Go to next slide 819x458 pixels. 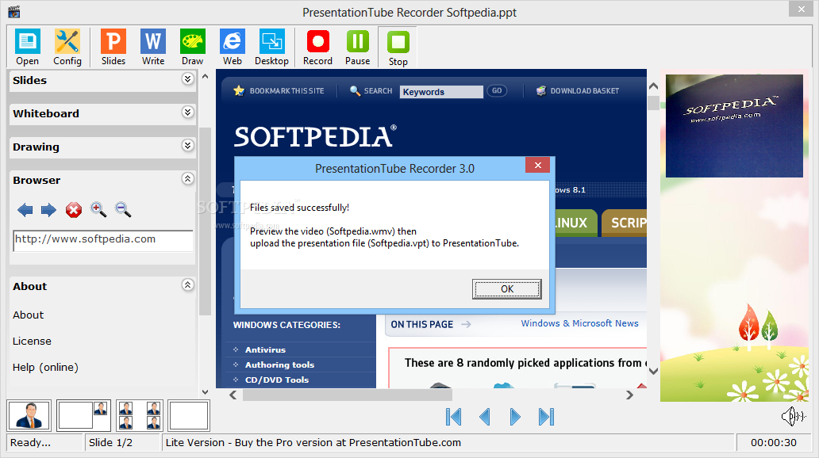click(x=515, y=417)
